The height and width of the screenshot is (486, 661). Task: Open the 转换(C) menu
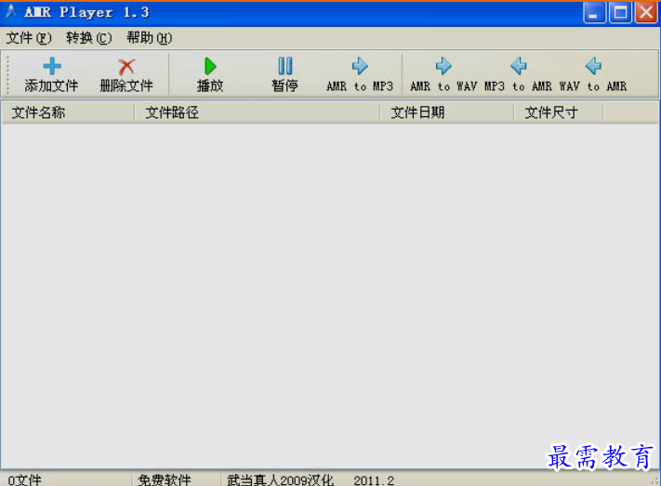pyautogui.click(x=89, y=38)
